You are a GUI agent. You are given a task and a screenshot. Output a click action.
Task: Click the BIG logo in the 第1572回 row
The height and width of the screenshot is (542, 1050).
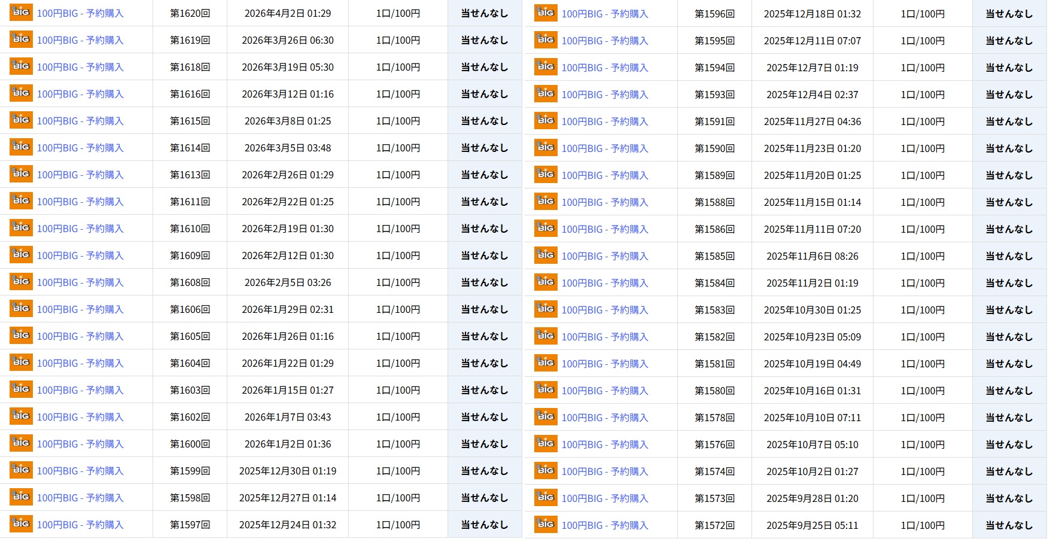tap(546, 525)
